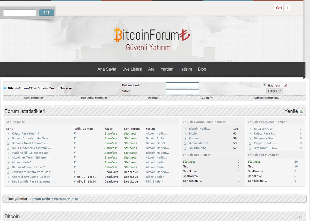Image resolution: width=310 pixels, height=221 pixels.
Task: Click the Kullanıcı Adı input field
Action: pos(183,85)
